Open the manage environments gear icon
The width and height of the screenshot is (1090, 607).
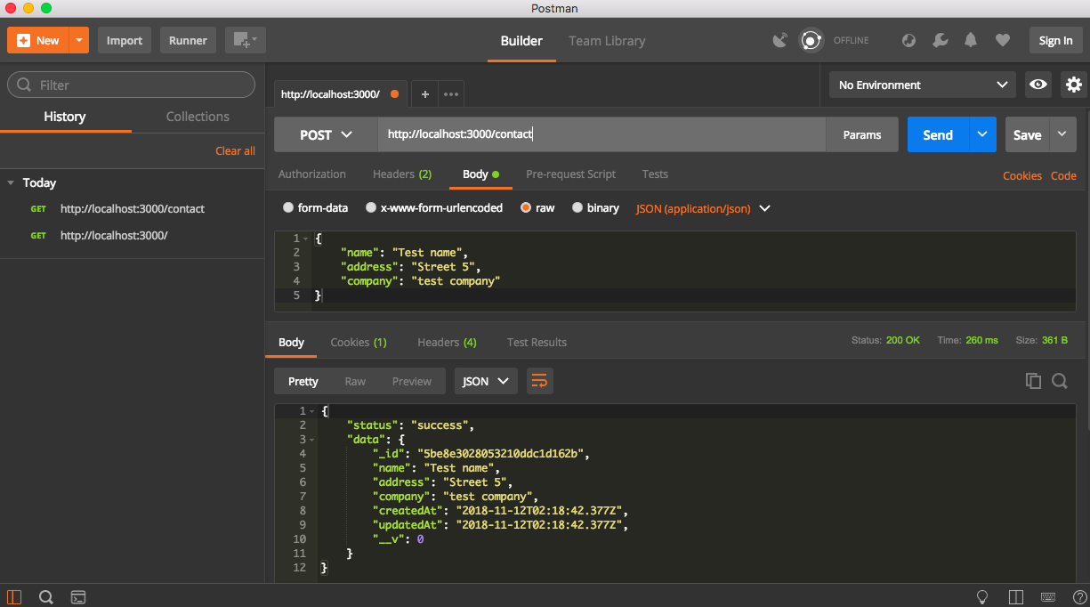click(1074, 85)
